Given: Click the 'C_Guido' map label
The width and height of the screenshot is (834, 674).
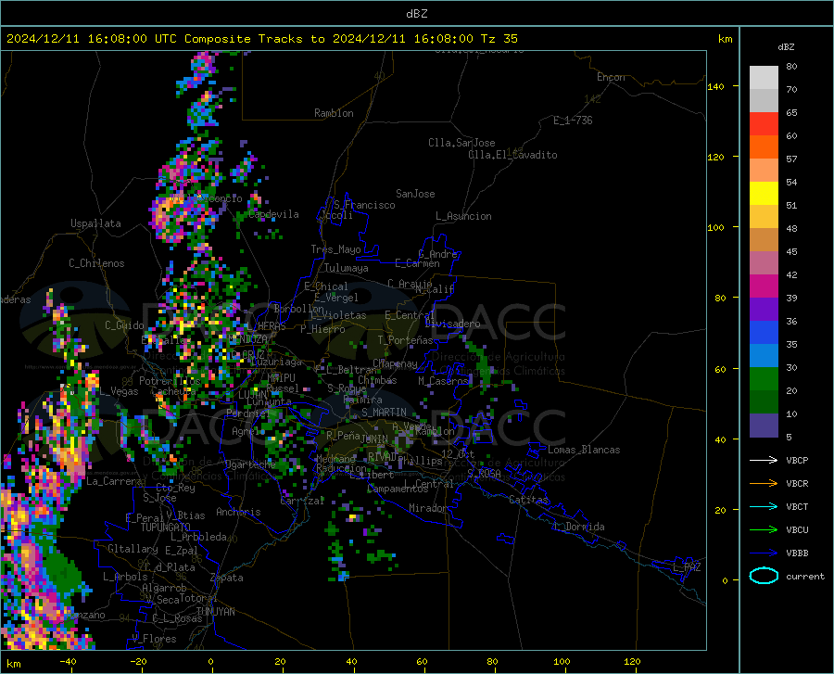Looking at the screenshot, I should (x=124, y=325).
